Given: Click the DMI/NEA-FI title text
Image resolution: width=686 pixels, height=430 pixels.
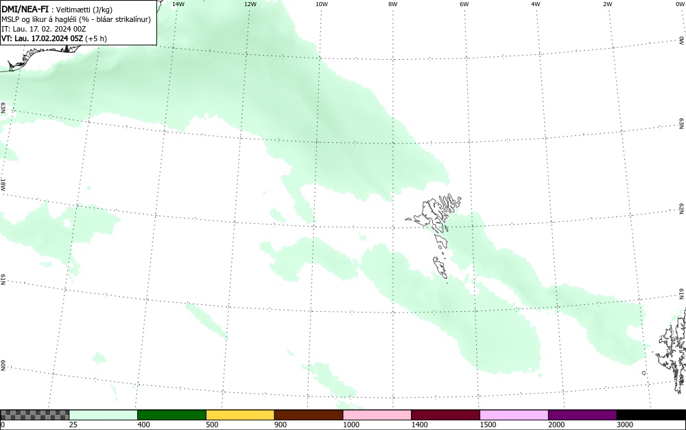Looking at the screenshot, I should pos(25,9).
